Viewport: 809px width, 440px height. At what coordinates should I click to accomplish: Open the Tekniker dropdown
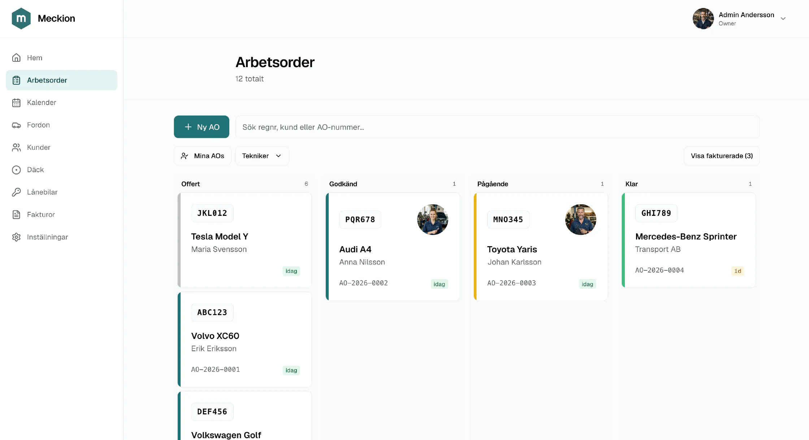262,156
